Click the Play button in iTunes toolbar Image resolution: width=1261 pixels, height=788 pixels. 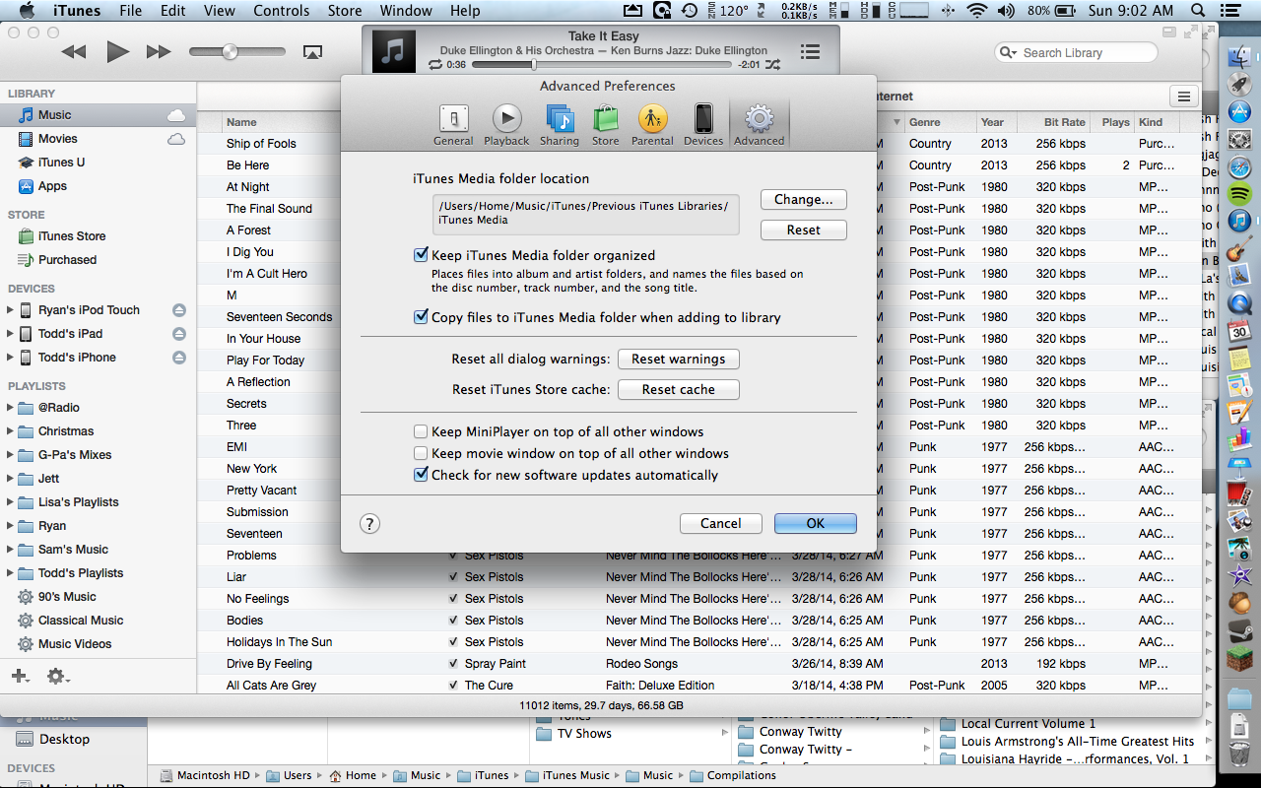(x=117, y=52)
